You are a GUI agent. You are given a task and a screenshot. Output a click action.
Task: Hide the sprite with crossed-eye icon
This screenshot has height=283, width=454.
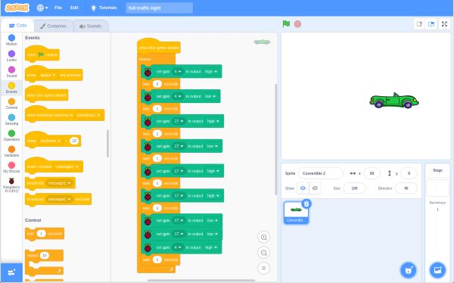coord(315,188)
